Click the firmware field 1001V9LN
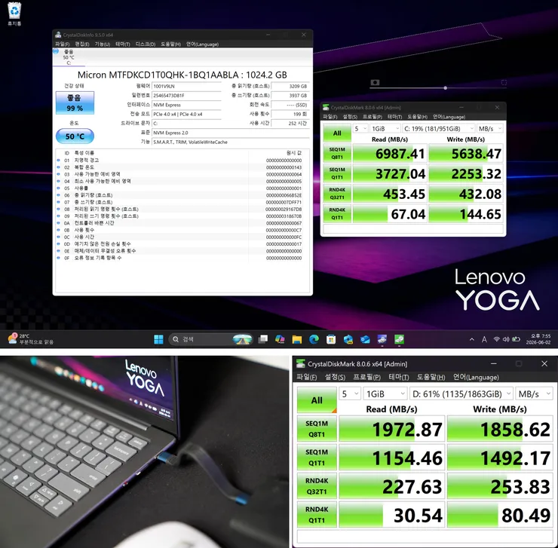This screenshot has height=548, width=558. [x=186, y=86]
